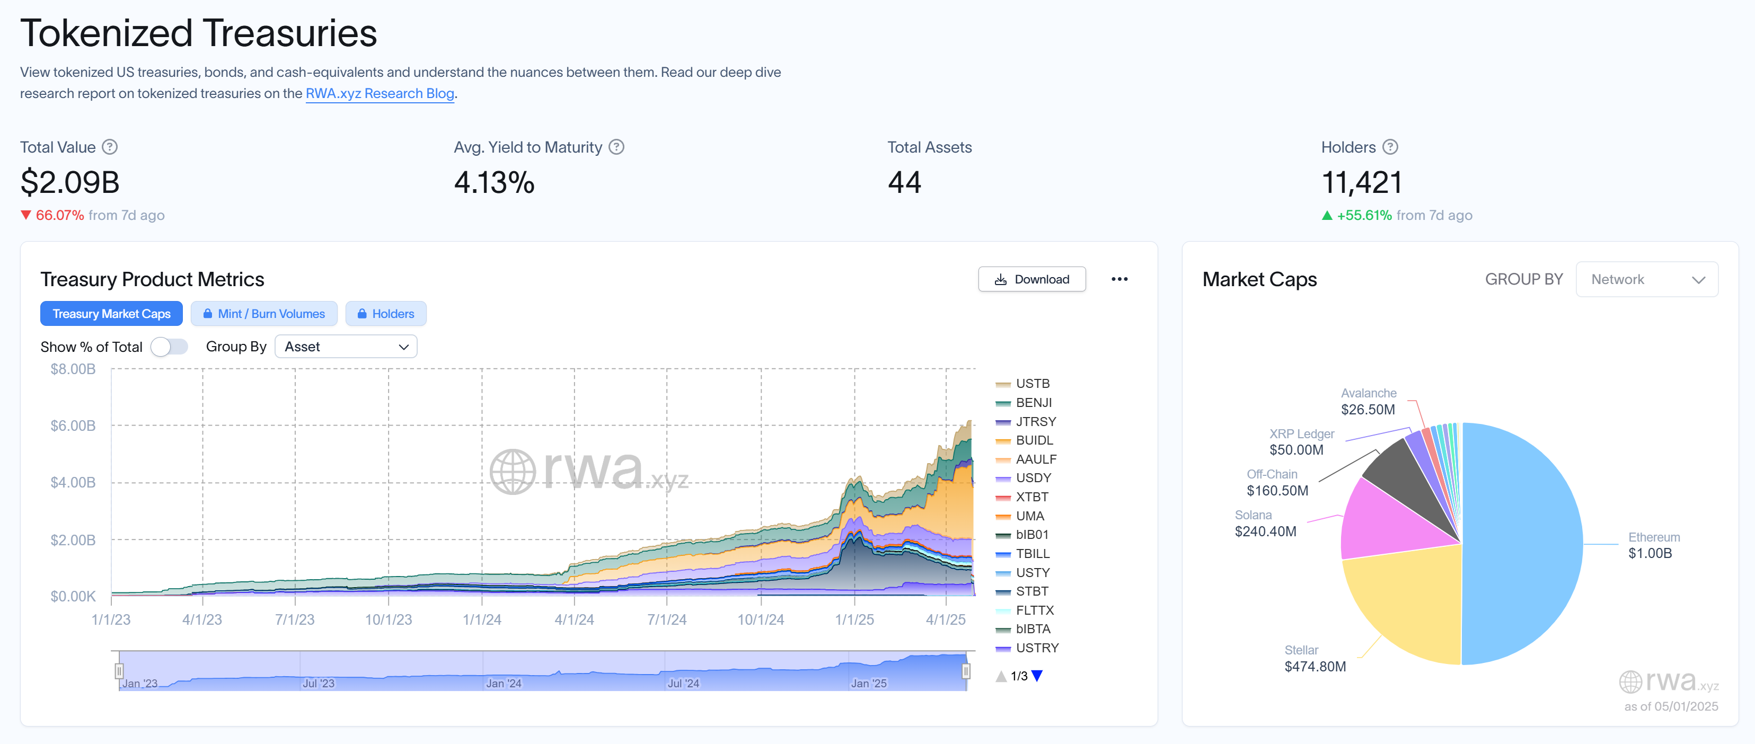Viewport: 1755px width, 744px height.
Task: Open the Group By Asset dropdown
Action: point(346,346)
